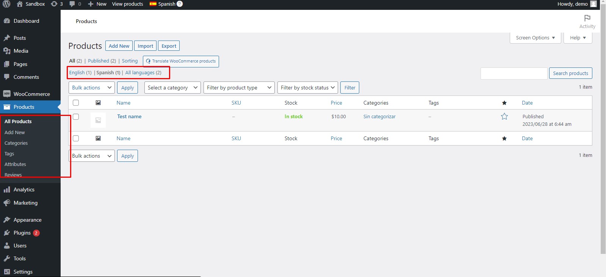Click the help question mark beside Spanish
Viewport: 606px width, 277px height.
click(x=180, y=4)
